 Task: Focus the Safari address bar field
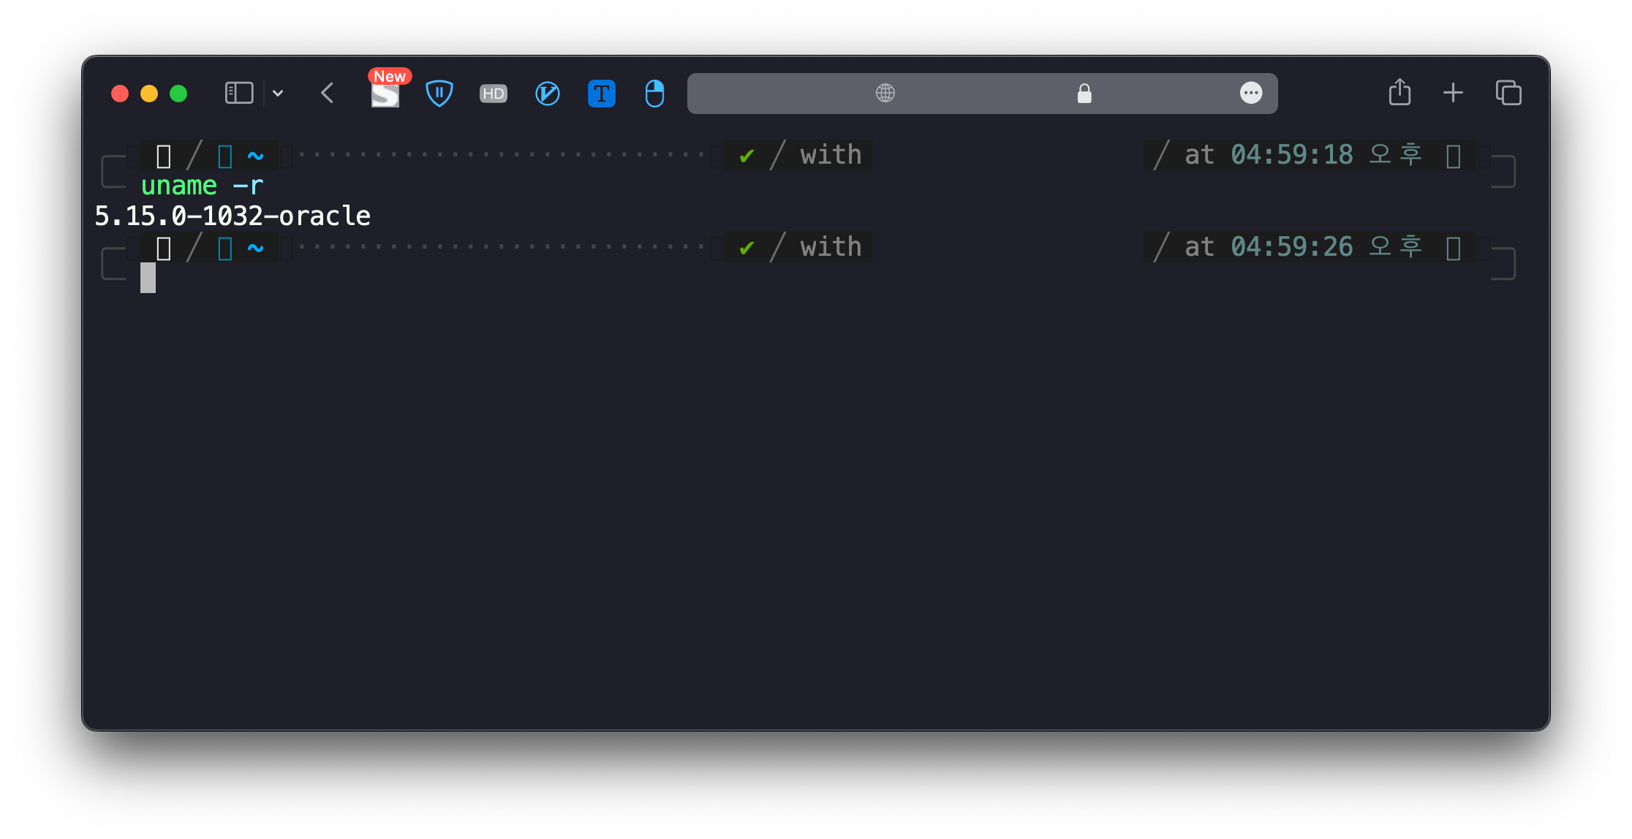coord(983,93)
